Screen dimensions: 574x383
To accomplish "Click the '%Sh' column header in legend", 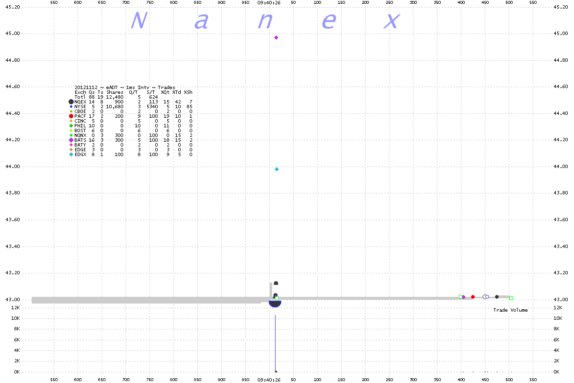I will click(x=188, y=92).
